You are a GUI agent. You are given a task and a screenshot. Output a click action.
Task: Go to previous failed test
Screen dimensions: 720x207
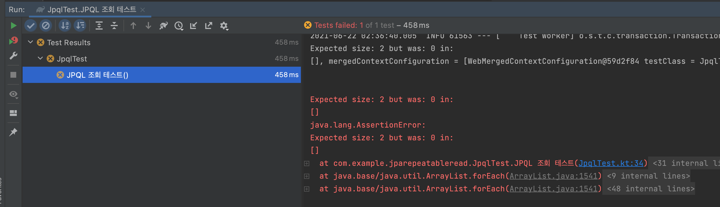click(133, 26)
